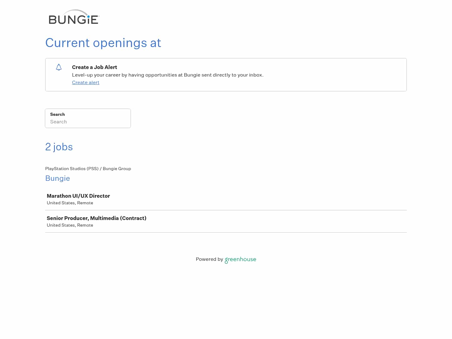Image resolution: width=452 pixels, height=339 pixels.
Task: Click the '2 jobs' count heading
Action: [59, 147]
